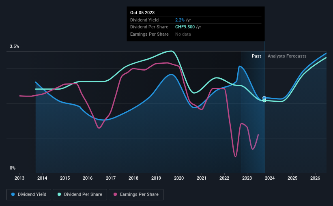
Task: Click the pink Earnings Per Share legend dot
Action: click(115, 194)
